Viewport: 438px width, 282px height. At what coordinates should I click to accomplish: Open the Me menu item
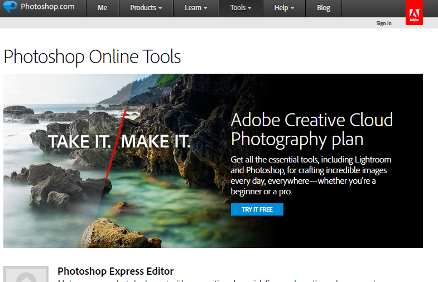tap(102, 8)
